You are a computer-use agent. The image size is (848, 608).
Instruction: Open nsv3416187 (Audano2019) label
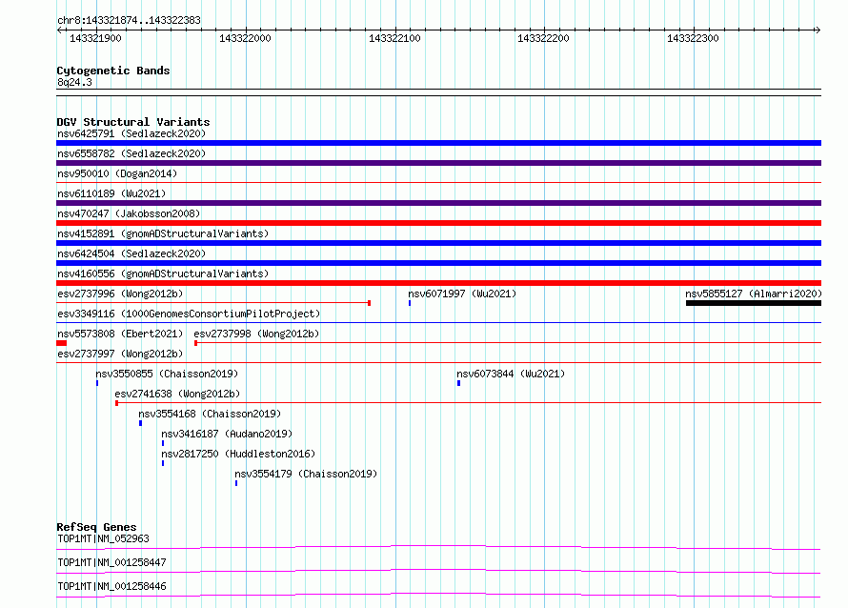(x=227, y=434)
